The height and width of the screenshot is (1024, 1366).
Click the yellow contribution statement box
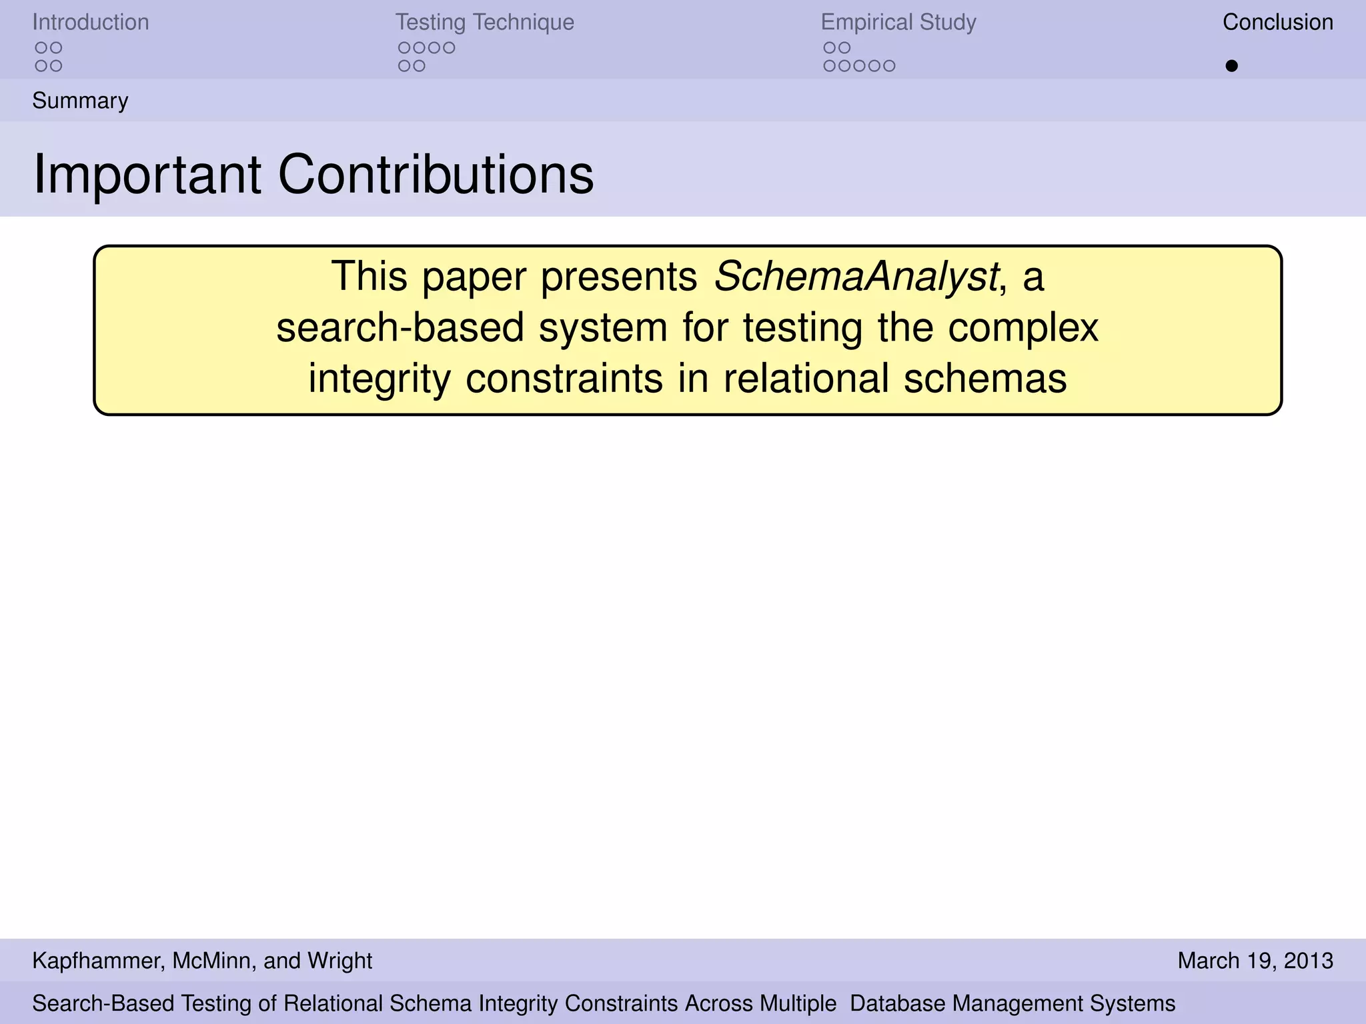(688, 330)
